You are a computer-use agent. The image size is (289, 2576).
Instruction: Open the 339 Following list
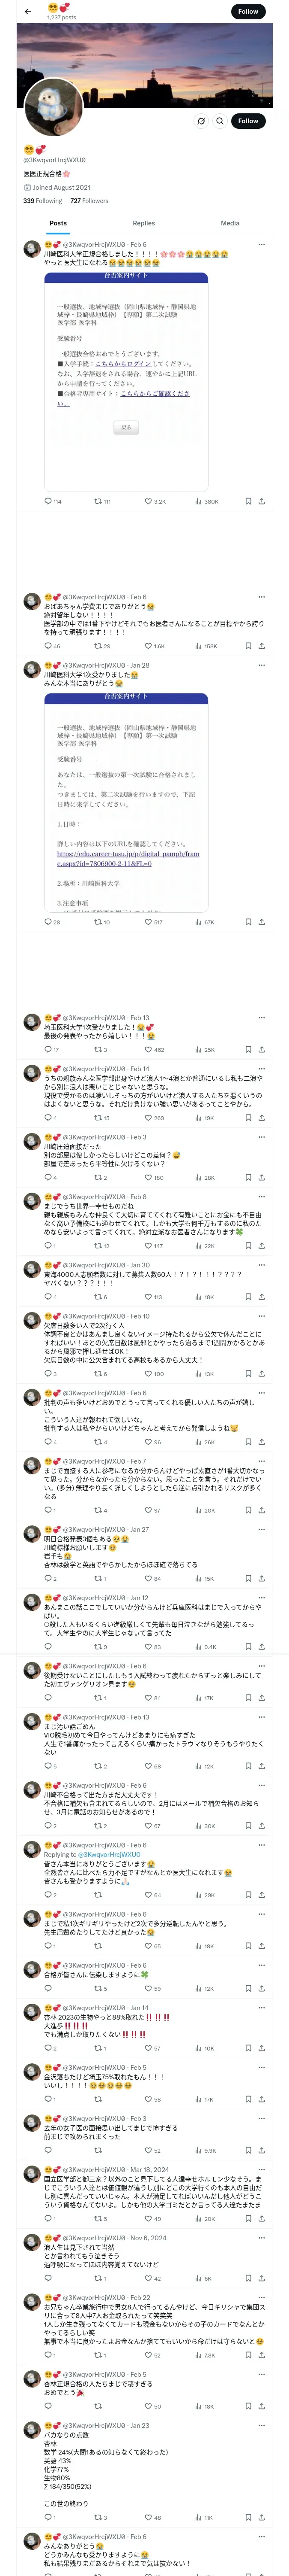pos(42,201)
